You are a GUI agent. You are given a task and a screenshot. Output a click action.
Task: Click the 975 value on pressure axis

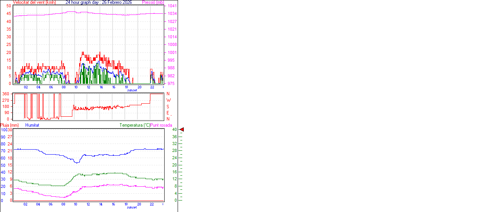171,83
